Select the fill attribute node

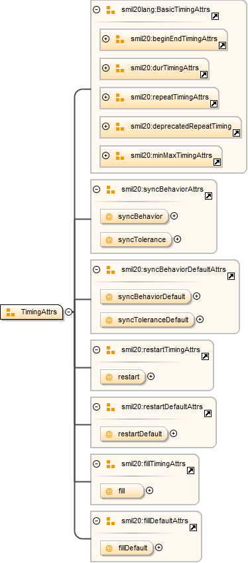[122, 491]
